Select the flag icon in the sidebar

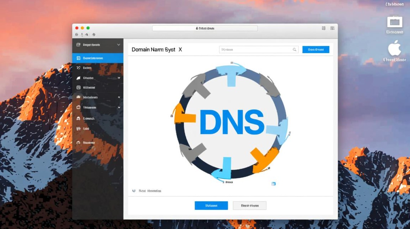point(79,78)
